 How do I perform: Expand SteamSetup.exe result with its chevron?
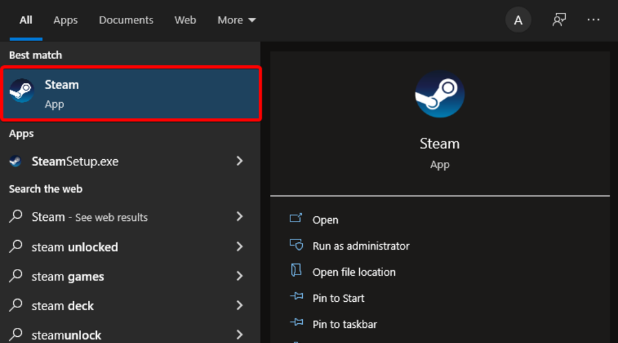pyautogui.click(x=240, y=161)
